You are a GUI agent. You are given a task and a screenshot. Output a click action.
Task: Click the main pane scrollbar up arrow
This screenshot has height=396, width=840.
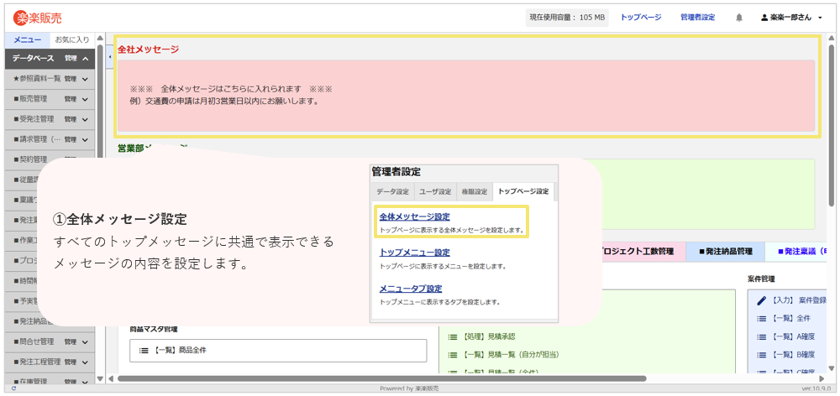tap(831, 39)
